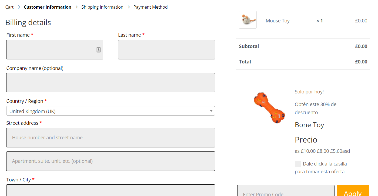The height and width of the screenshot is (196, 378).
Task: Click the Enter Promo Code field
Action: point(286,192)
